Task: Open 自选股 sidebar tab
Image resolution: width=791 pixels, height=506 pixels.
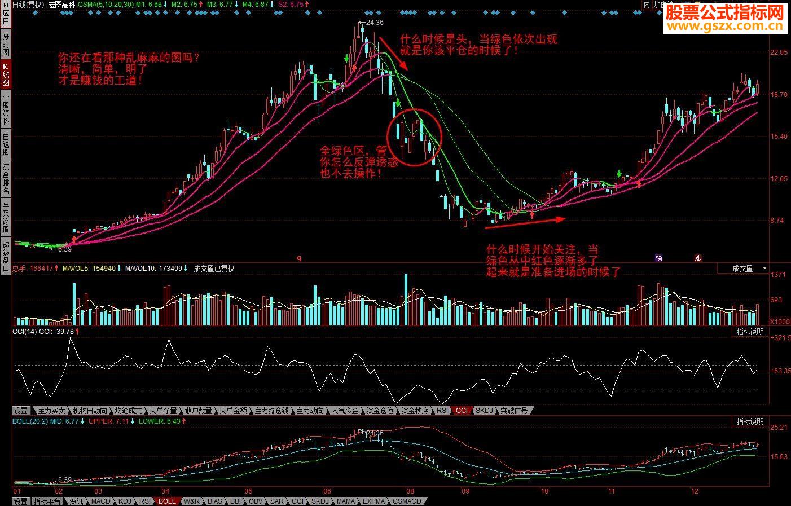Action: coord(6,144)
